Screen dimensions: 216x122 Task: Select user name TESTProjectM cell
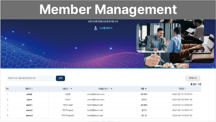[68, 116]
